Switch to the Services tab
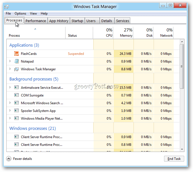Image resolution: width=193 pixels, height=172 pixels. tap(122, 21)
